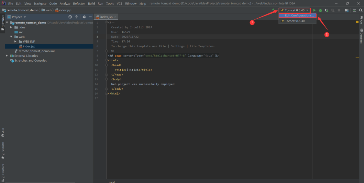
Task: Open Project Structure folder icon
Action: 347,10
